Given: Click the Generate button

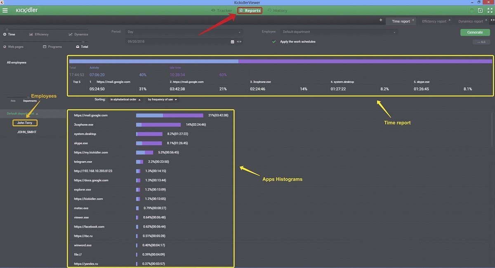Looking at the screenshot, I should click(x=475, y=32).
